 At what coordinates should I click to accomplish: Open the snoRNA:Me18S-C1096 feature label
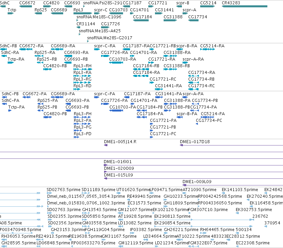click(99, 17)
